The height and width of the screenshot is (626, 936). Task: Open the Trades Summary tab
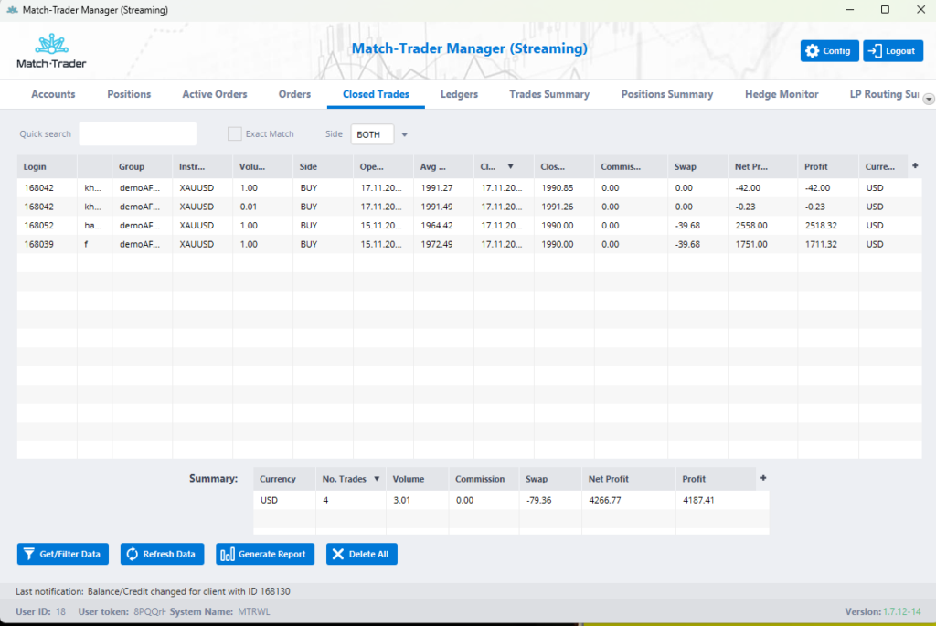[x=549, y=94]
